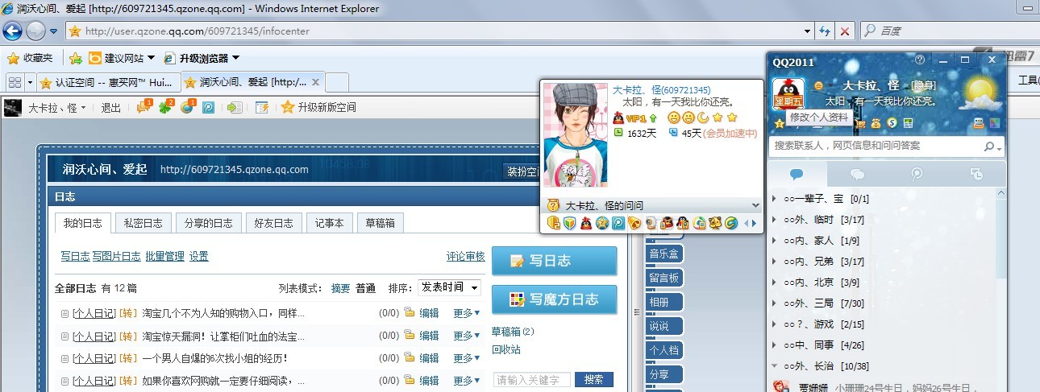Open Qzone message notifications with orange badge
Image resolution: width=1040 pixels, height=392 pixels.
point(144,106)
